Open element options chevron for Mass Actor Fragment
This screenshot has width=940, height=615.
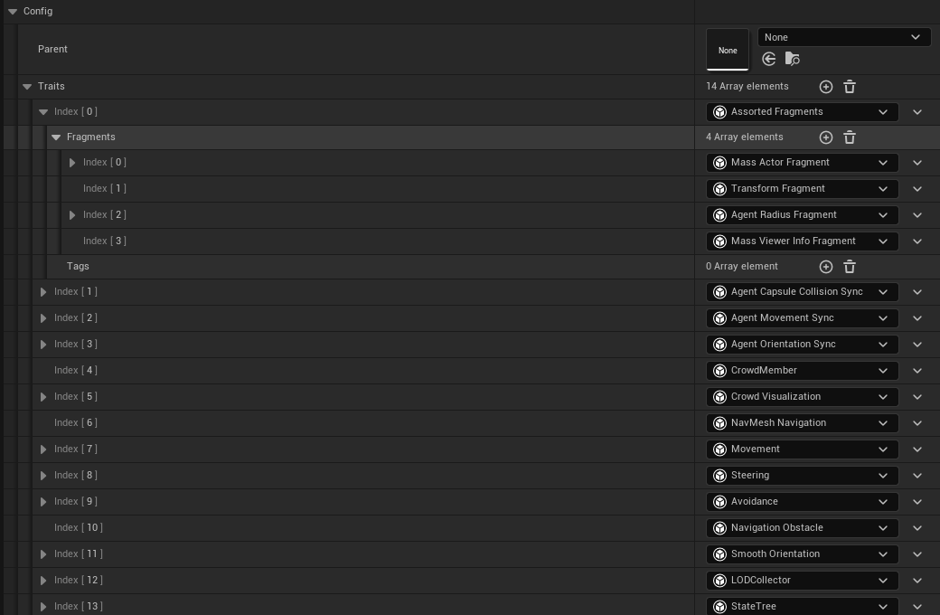917,163
